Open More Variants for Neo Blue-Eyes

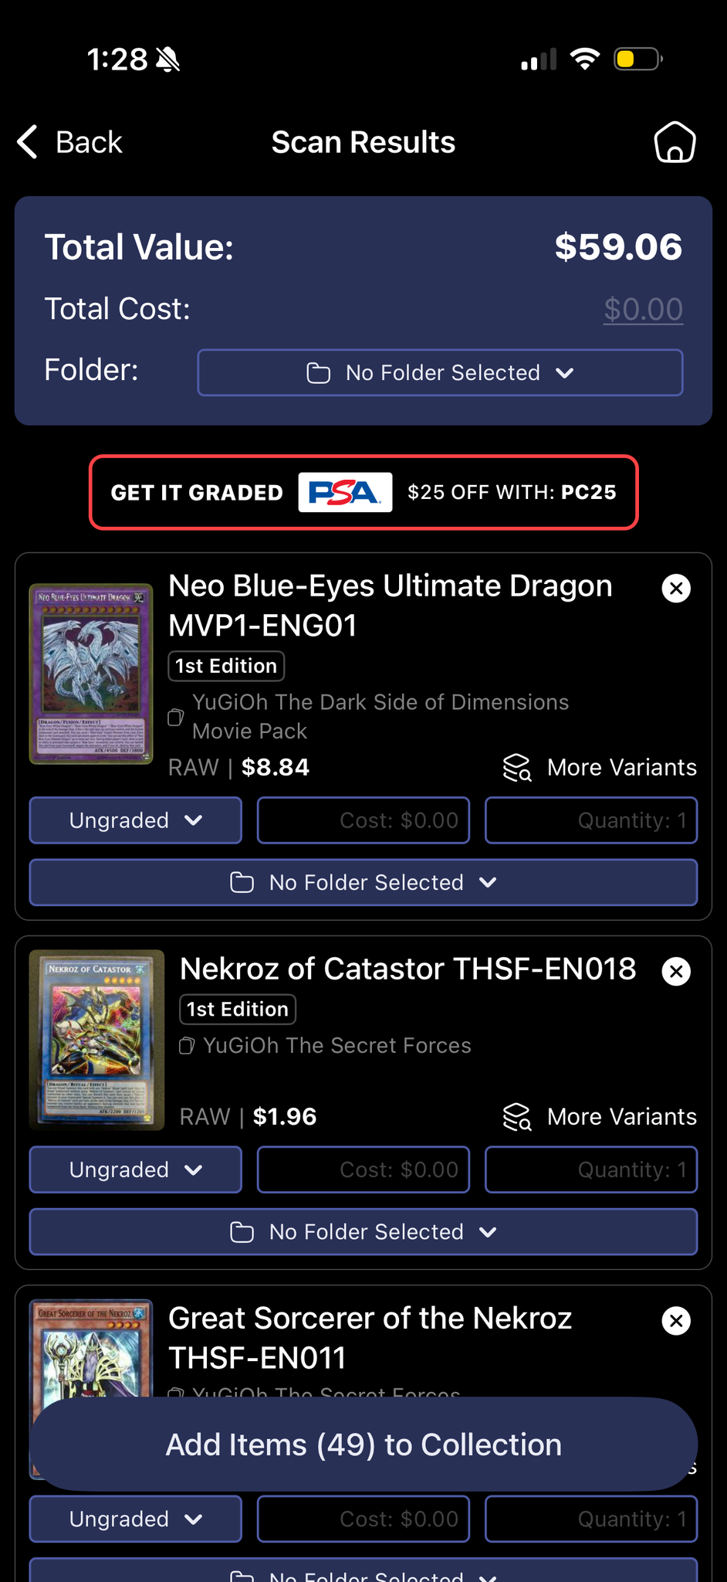[600, 768]
